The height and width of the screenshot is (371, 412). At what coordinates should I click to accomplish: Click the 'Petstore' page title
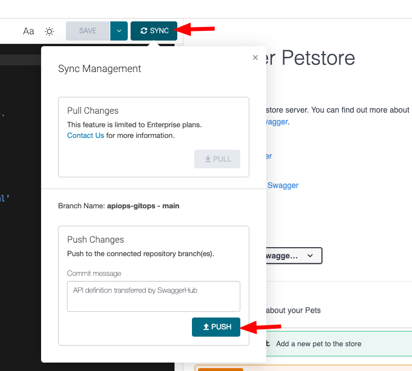click(x=318, y=58)
